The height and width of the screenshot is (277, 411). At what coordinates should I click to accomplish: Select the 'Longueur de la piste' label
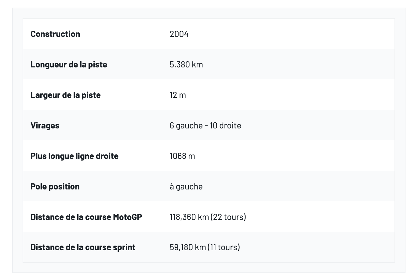(69, 64)
